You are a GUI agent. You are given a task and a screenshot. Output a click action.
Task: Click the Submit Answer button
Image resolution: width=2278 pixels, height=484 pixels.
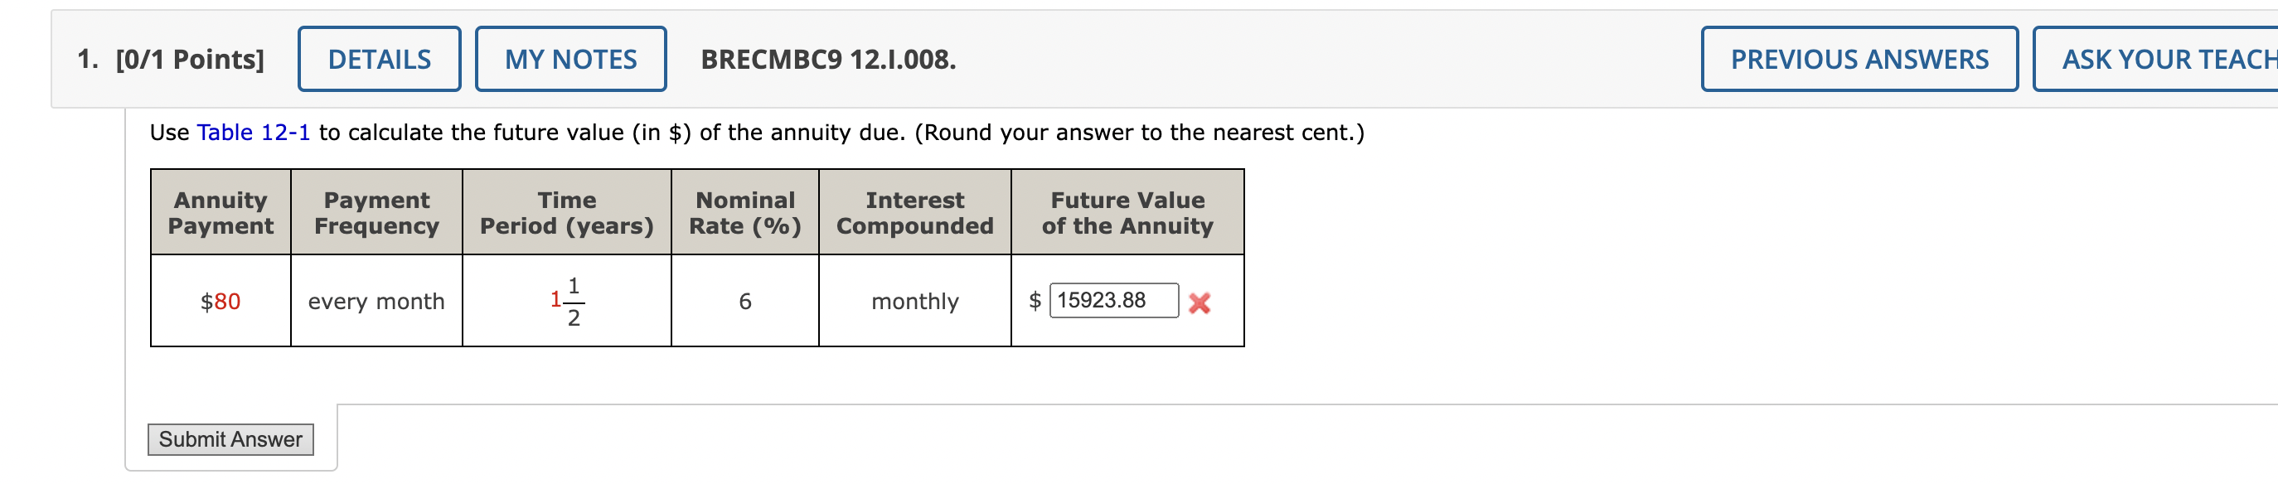pyautogui.click(x=231, y=439)
